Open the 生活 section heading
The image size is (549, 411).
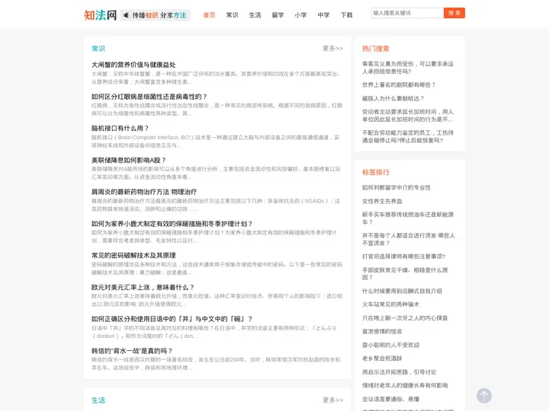[98, 400]
